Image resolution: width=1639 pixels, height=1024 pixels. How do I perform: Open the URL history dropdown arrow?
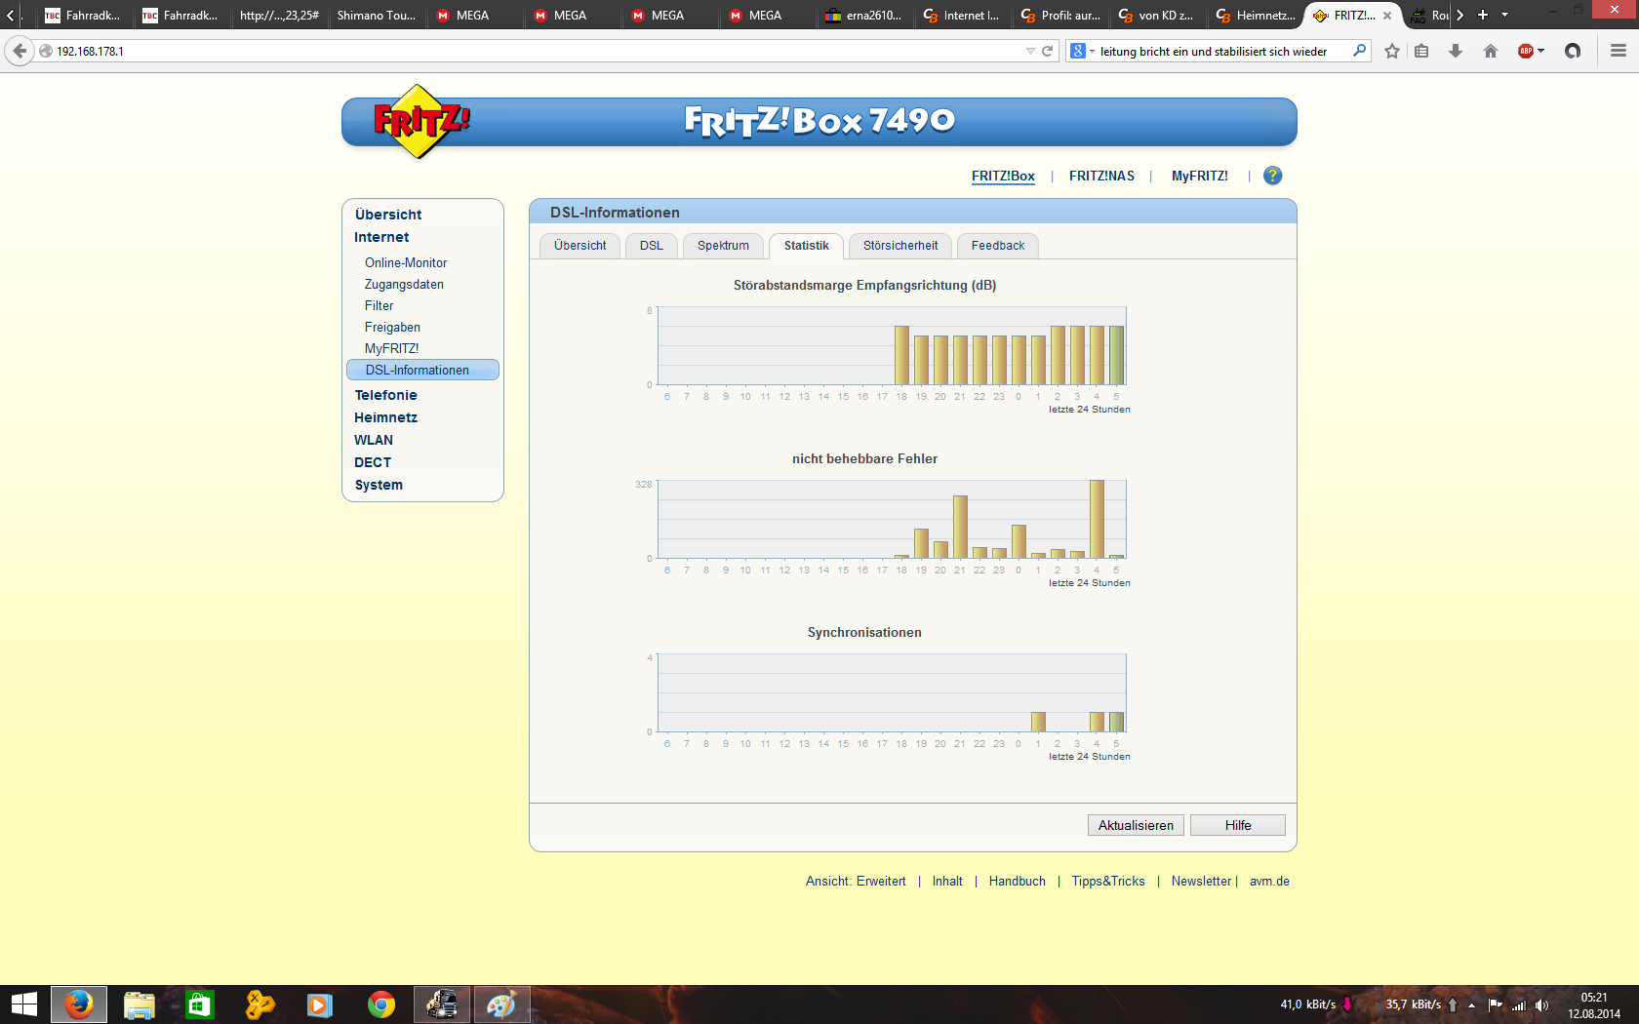click(x=1030, y=51)
